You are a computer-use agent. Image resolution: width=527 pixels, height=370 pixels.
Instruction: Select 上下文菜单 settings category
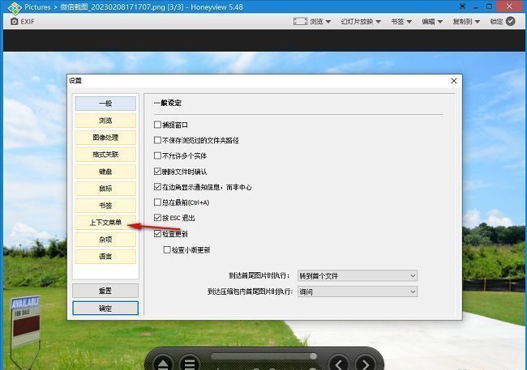click(105, 222)
